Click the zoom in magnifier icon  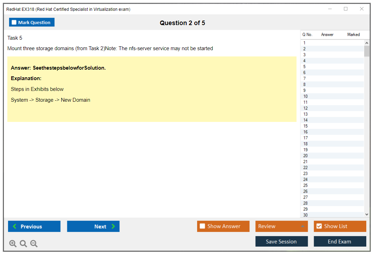point(13,244)
